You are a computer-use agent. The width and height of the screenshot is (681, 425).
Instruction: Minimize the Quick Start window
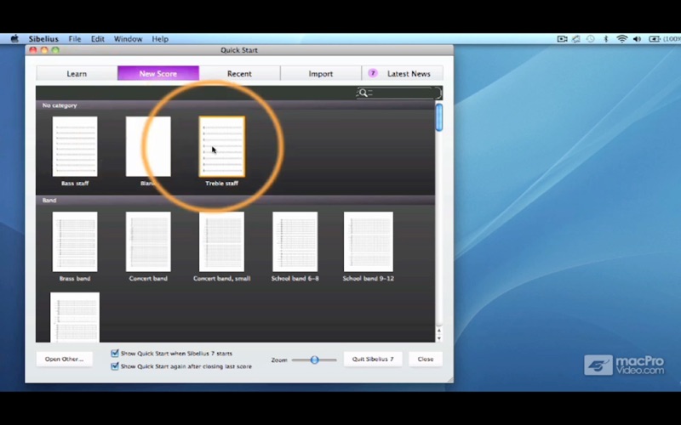point(44,50)
